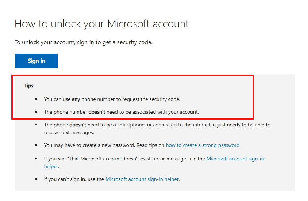Click bullet before "If you can't sign in"

[36, 179]
